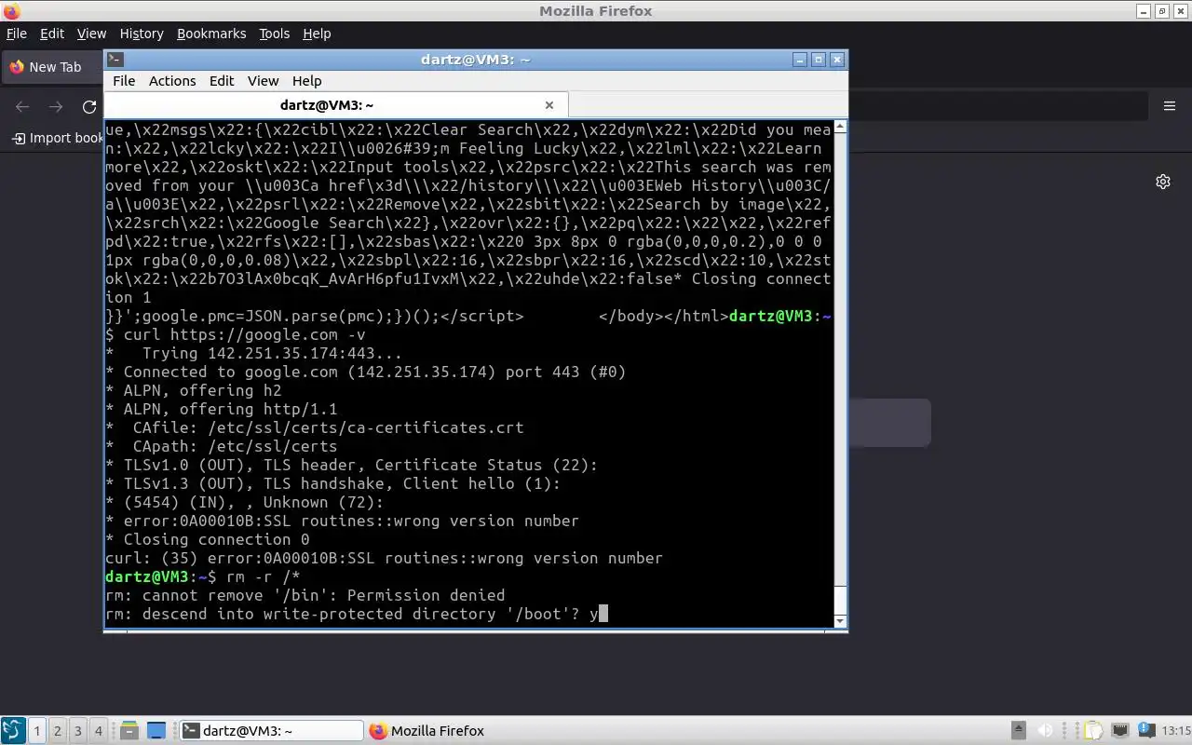
Task: Minimize the Firefox window
Action: pos(1144,11)
